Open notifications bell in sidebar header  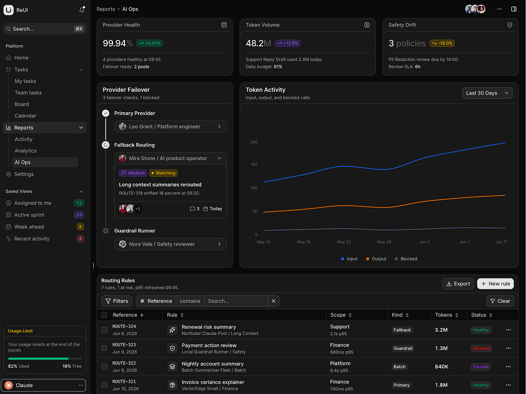click(82, 10)
